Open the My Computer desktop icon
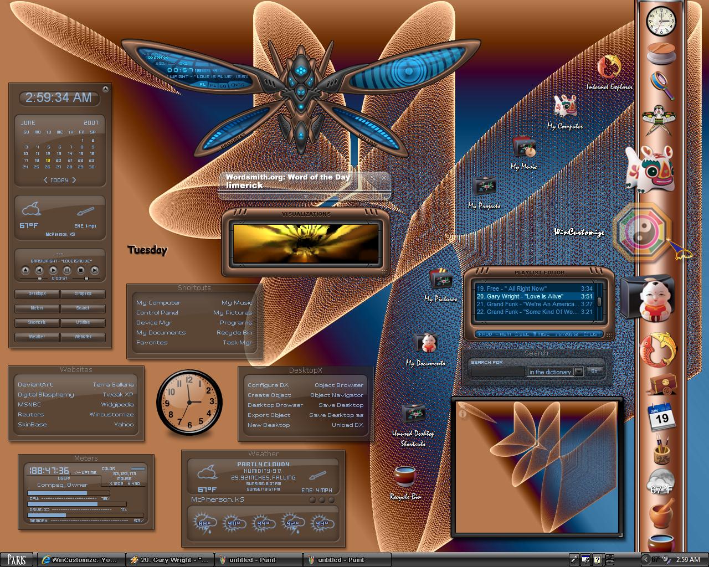The image size is (709, 567). [x=565, y=106]
